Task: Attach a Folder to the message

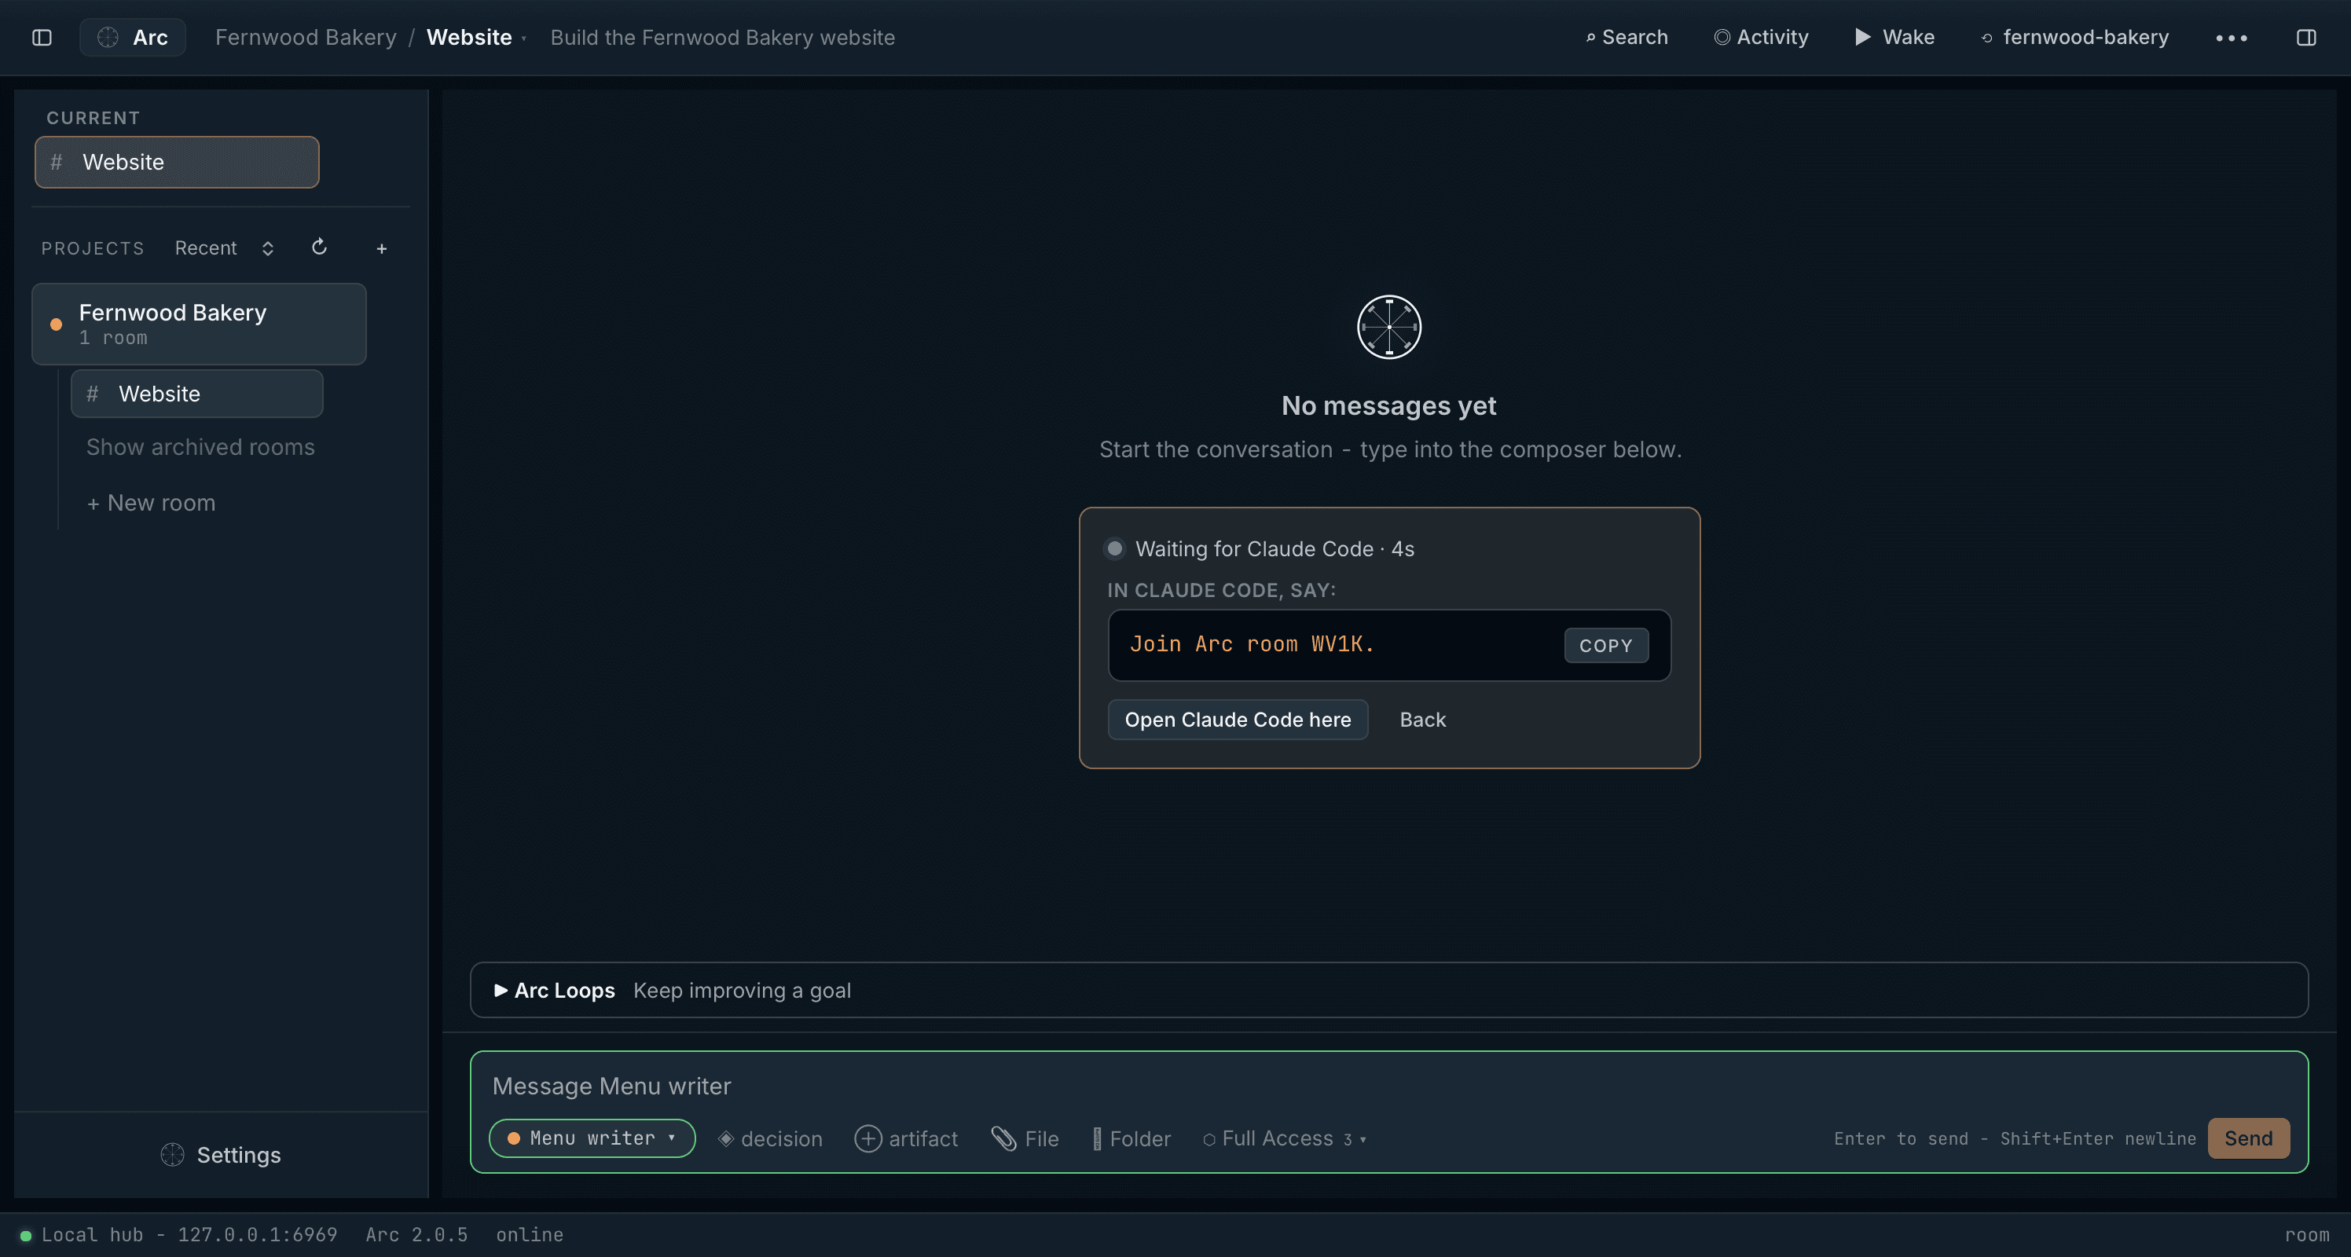Action: 1131,1138
